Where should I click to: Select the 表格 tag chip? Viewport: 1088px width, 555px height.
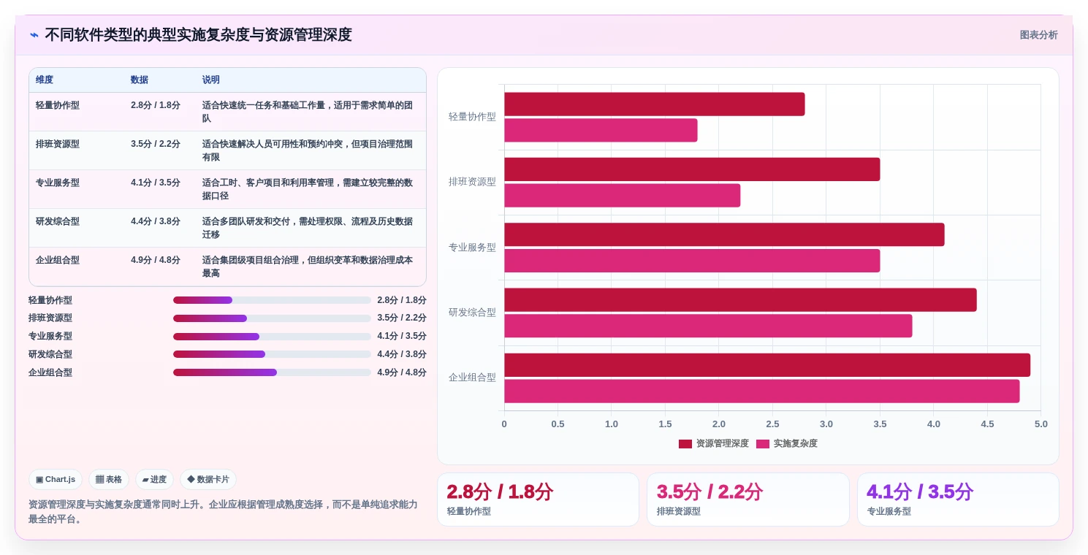(109, 480)
